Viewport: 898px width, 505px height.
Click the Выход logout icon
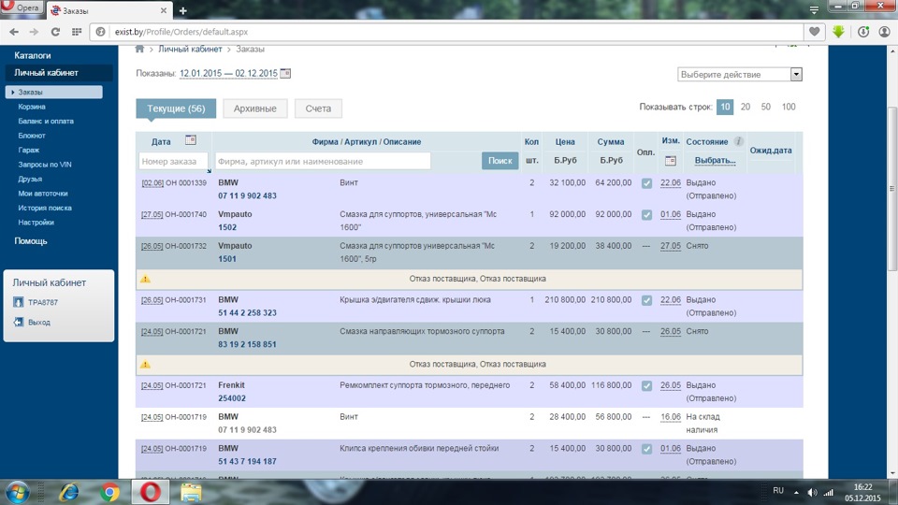(x=19, y=323)
